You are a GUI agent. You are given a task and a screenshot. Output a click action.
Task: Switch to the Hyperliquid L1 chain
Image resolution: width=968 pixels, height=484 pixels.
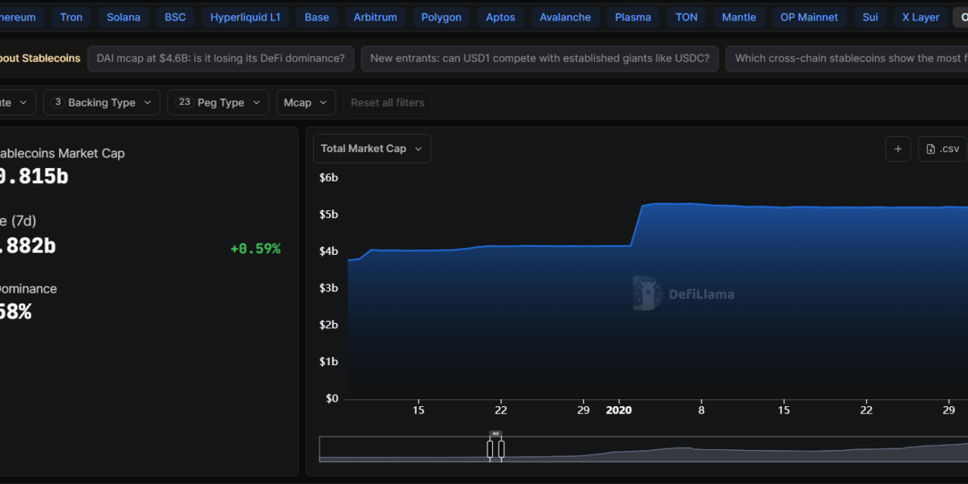(x=245, y=17)
